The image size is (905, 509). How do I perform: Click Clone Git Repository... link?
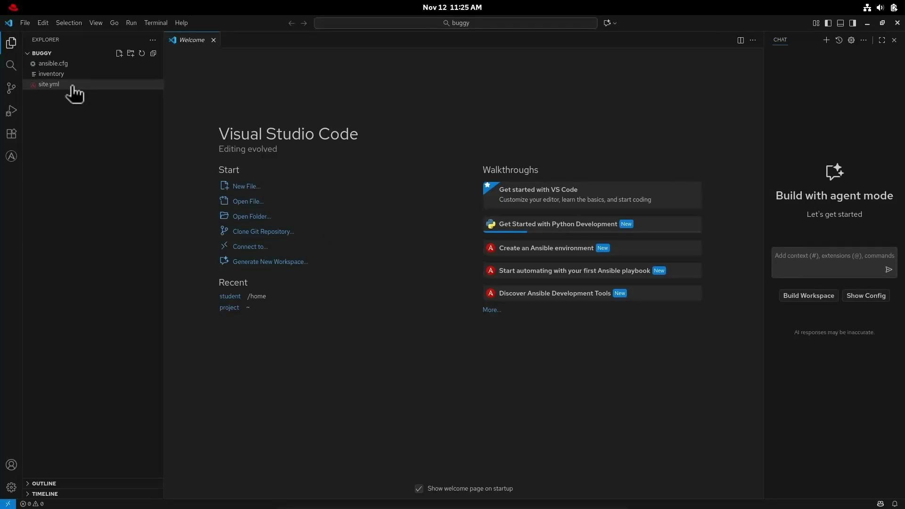pos(263,232)
